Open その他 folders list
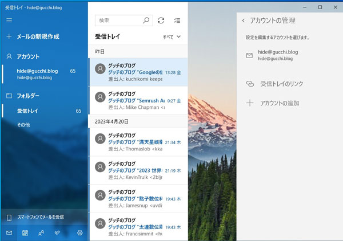The width and height of the screenshot is (343, 241). click(23, 125)
